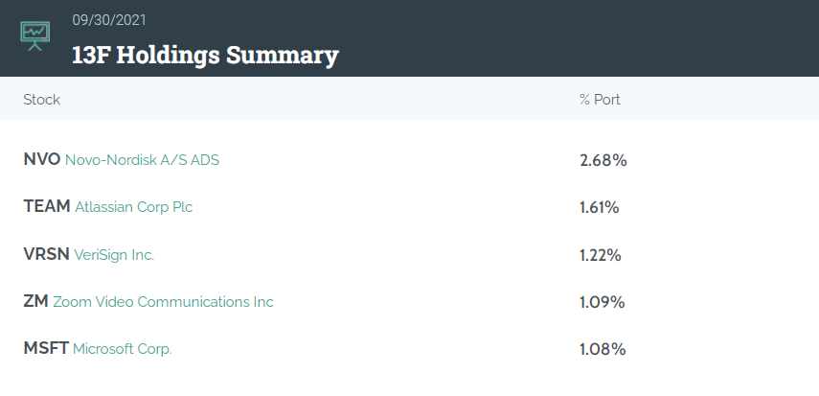
Task: Select the 1.22% portfolio value for VRSN
Action: (x=601, y=255)
